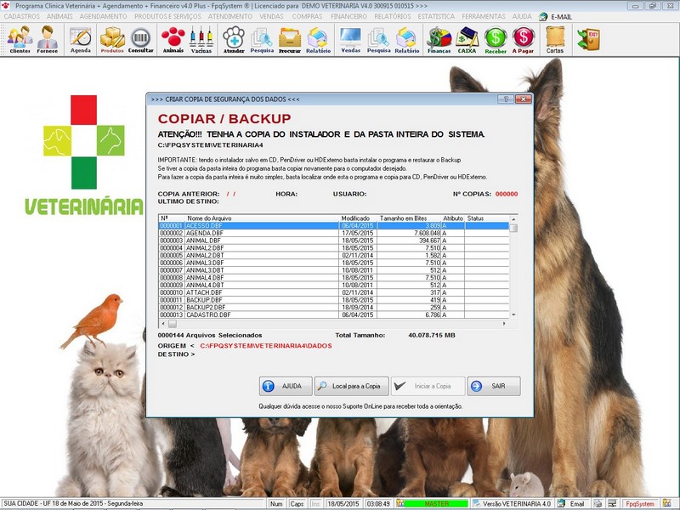Screen dimensions: 680x510
Task: Click the AJUDA button in dialog
Action: point(286,386)
